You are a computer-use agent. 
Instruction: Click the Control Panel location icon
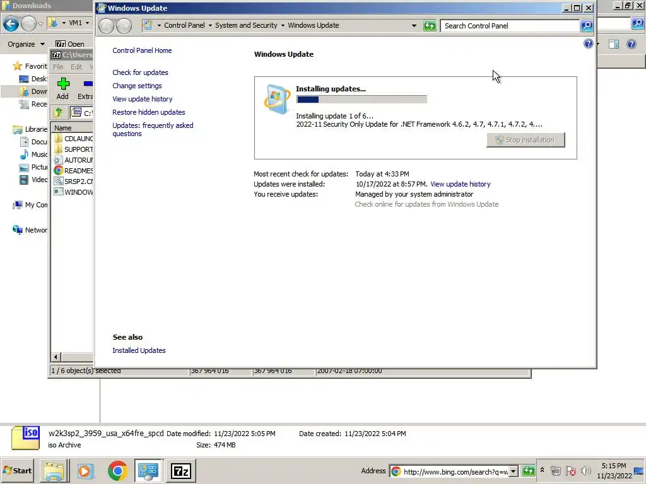pos(148,25)
